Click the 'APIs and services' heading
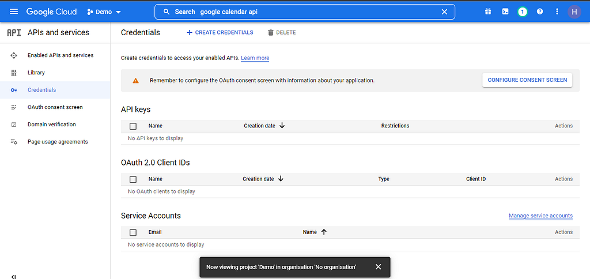 click(x=58, y=32)
